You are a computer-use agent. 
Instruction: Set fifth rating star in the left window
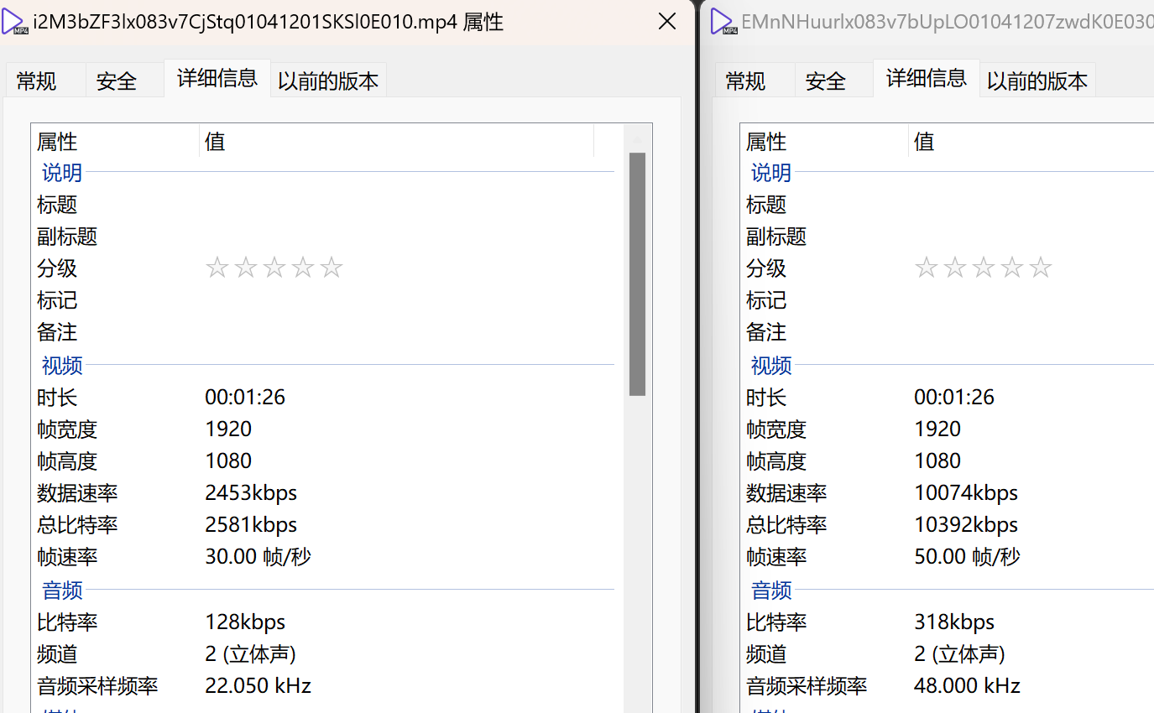click(x=332, y=268)
